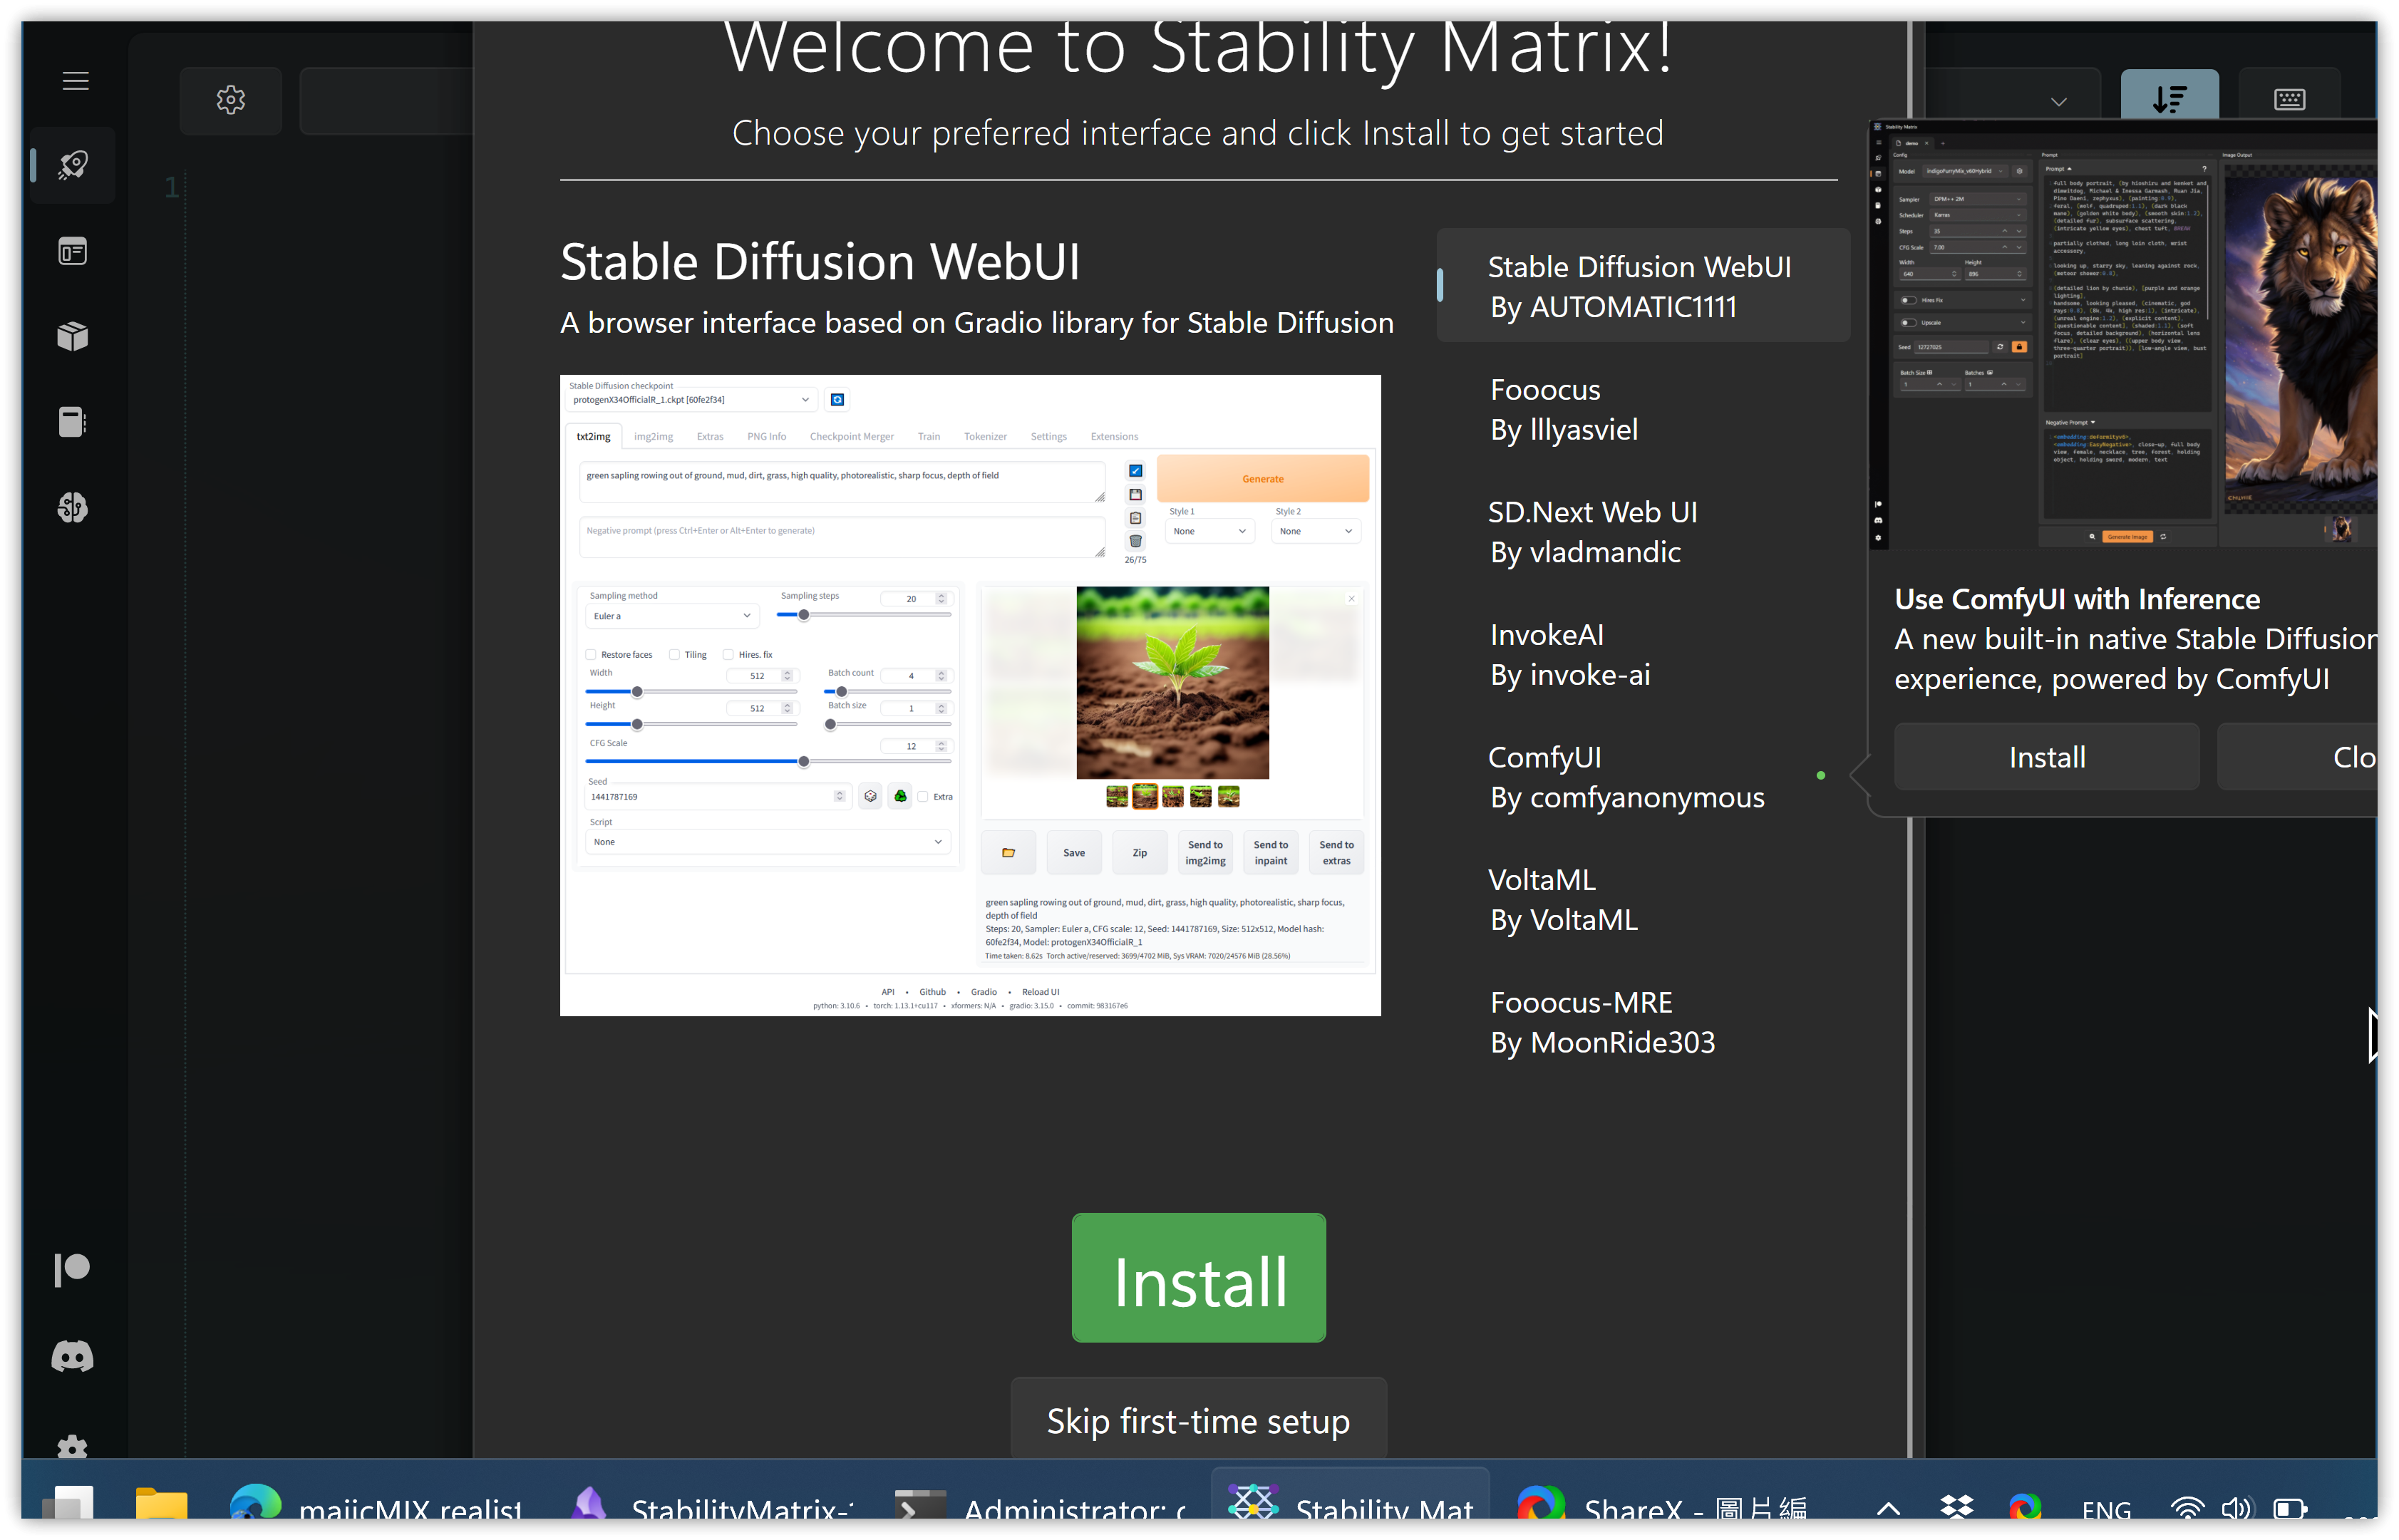The width and height of the screenshot is (2399, 1540).
Task: Open the Patreon icon in sidebar
Action: pyautogui.click(x=72, y=1270)
